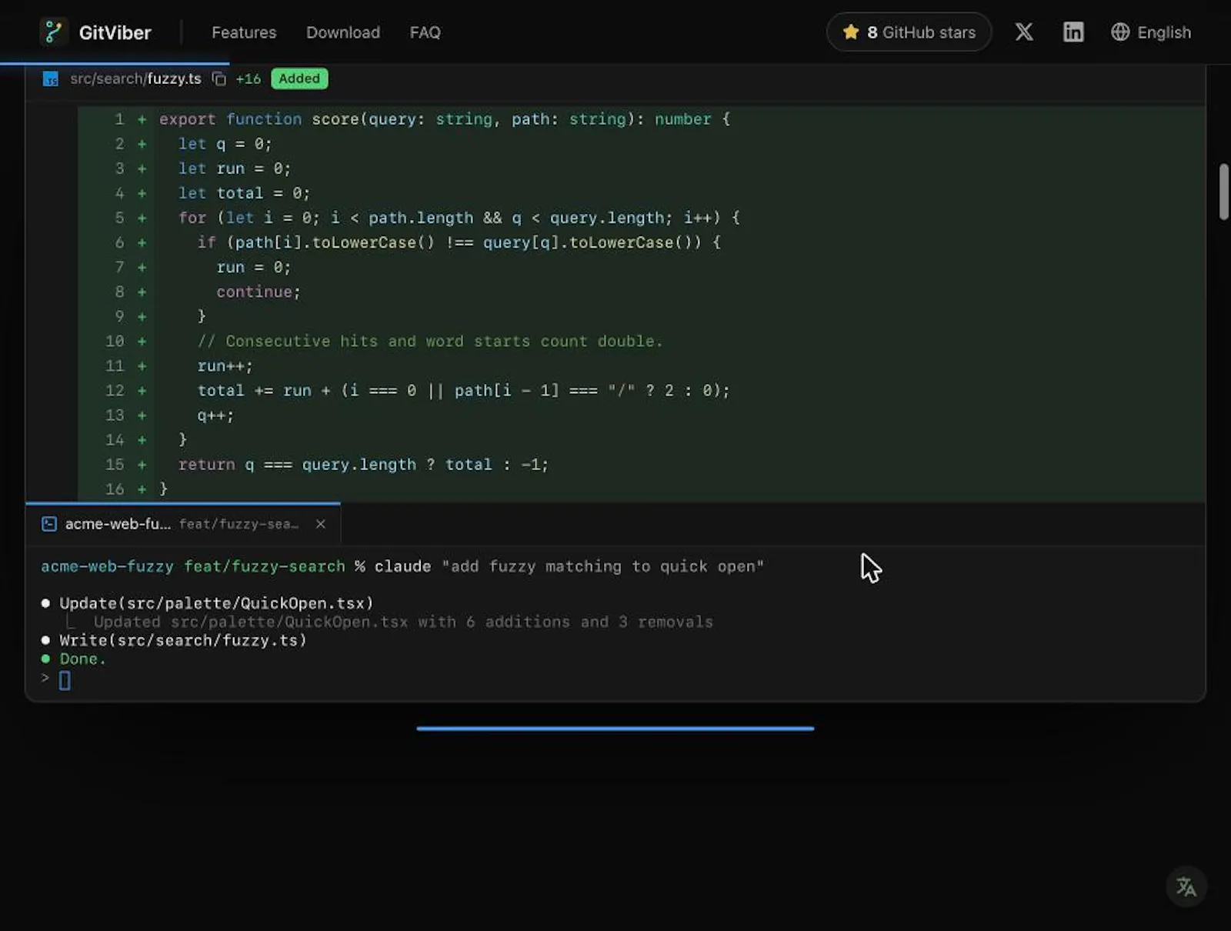Open the X (Twitter) profile icon

tap(1024, 32)
